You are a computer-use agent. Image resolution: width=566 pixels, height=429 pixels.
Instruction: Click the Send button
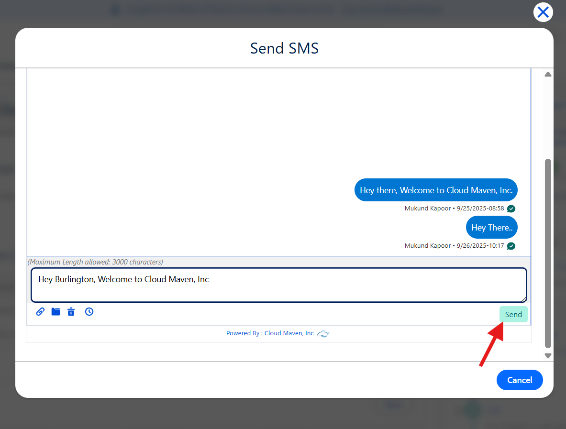513,314
